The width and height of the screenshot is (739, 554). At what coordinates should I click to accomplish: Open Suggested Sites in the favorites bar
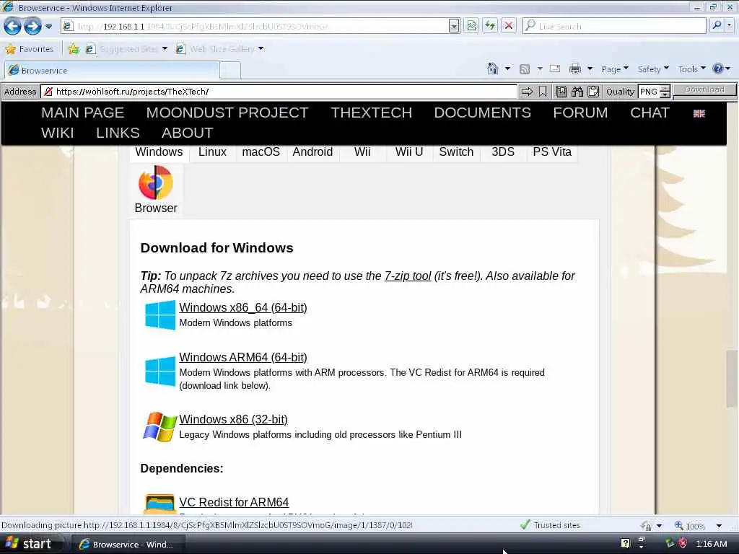[127, 49]
